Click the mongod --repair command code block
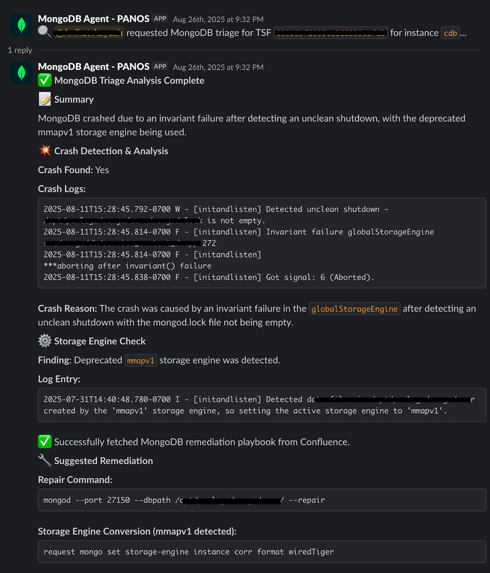This screenshot has height=573, width=490. click(262, 500)
